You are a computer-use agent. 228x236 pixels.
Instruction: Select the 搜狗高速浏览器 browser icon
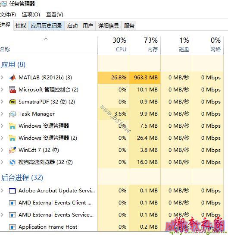click(12, 162)
